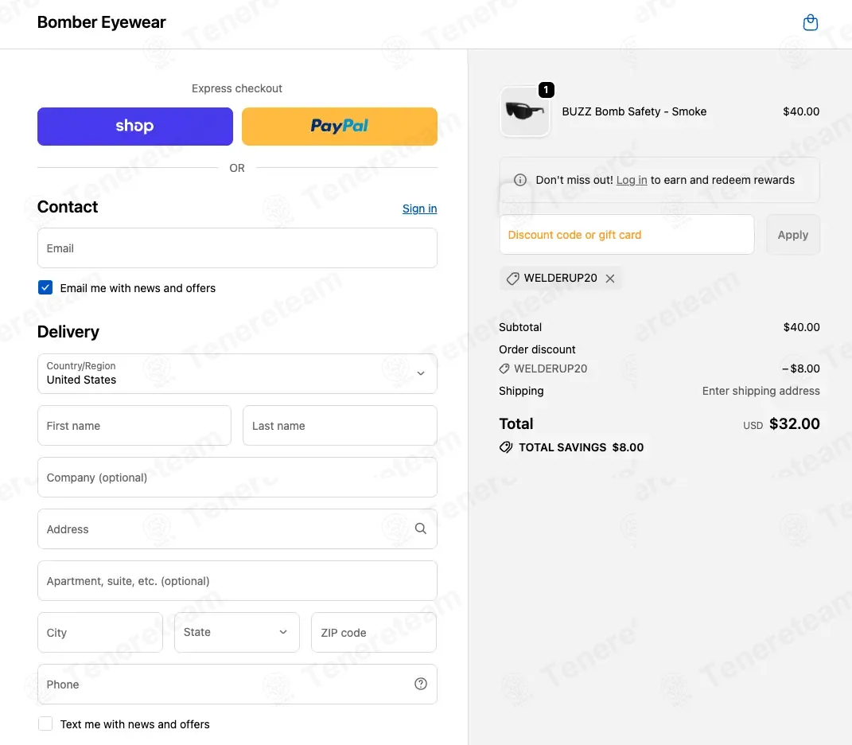Screen dimensions: 852x745
Task: Focus the ZIP code field
Action: [x=374, y=633]
